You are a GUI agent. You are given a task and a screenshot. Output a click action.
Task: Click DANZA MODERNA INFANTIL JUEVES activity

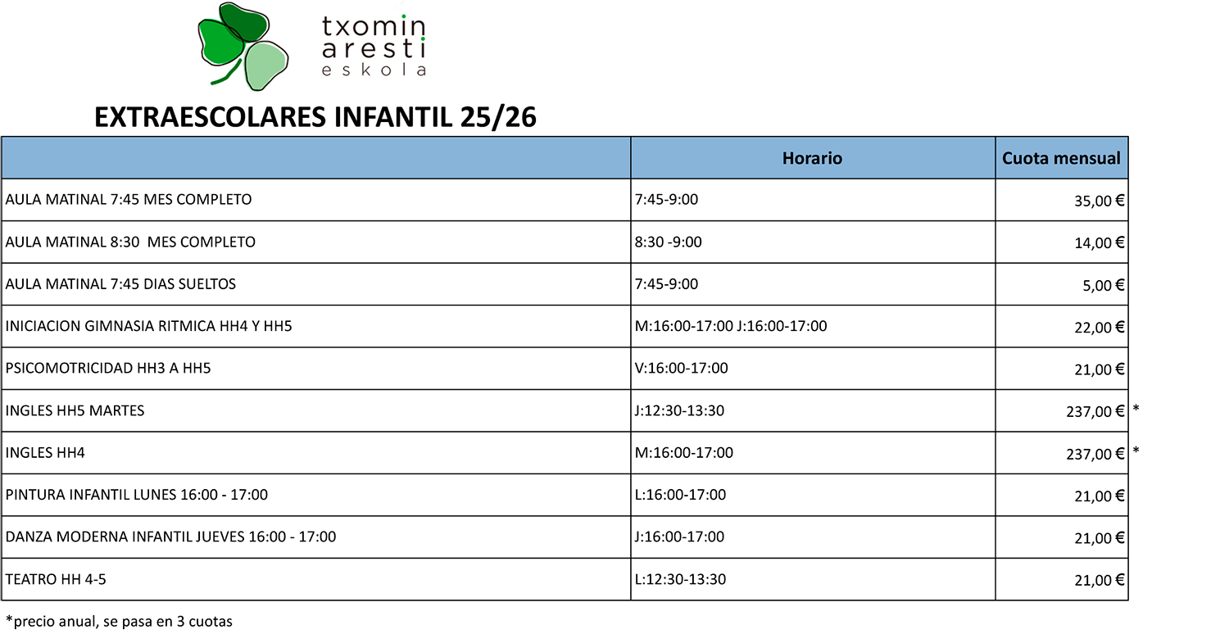pos(170,537)
